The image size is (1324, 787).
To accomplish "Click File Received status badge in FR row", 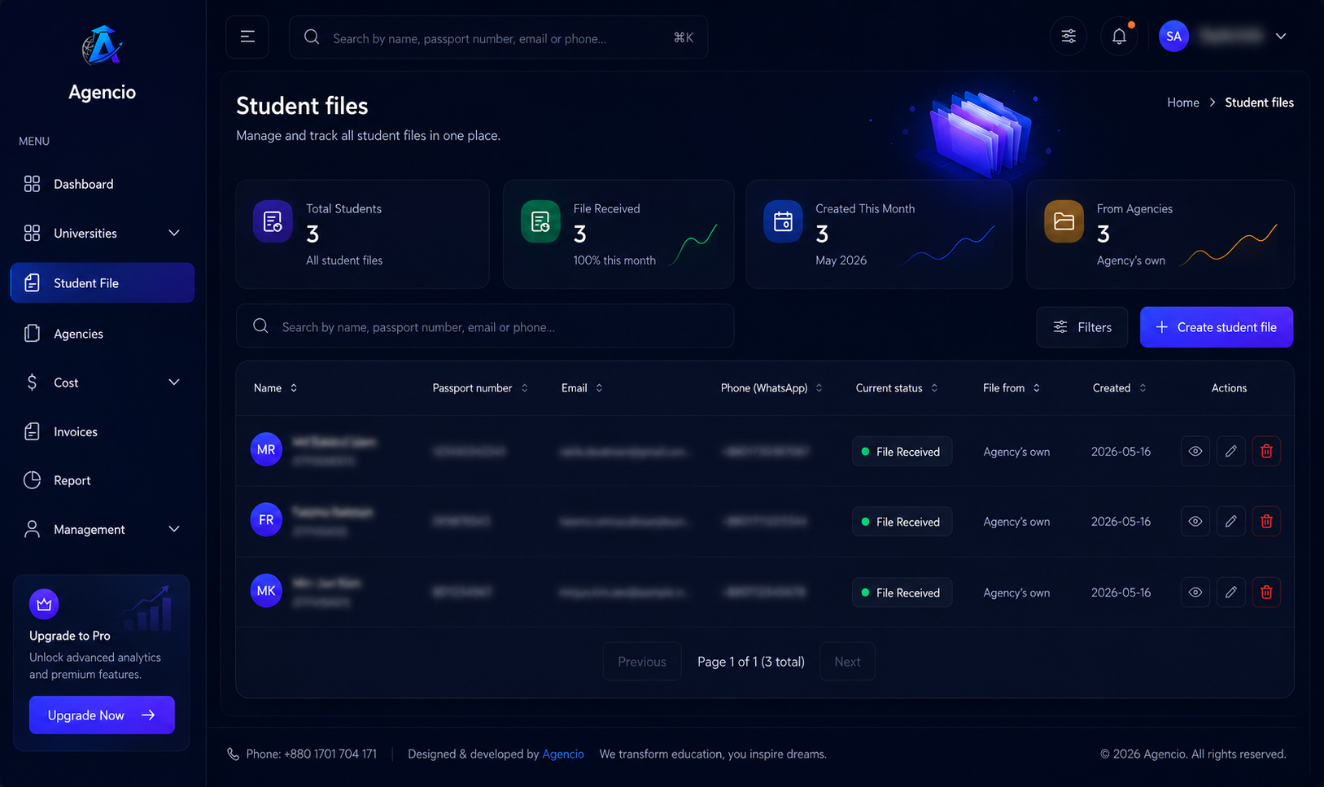I will click(902, 522).
